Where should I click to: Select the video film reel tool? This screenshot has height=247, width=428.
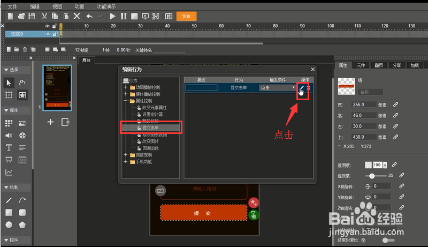coord(22,136)
